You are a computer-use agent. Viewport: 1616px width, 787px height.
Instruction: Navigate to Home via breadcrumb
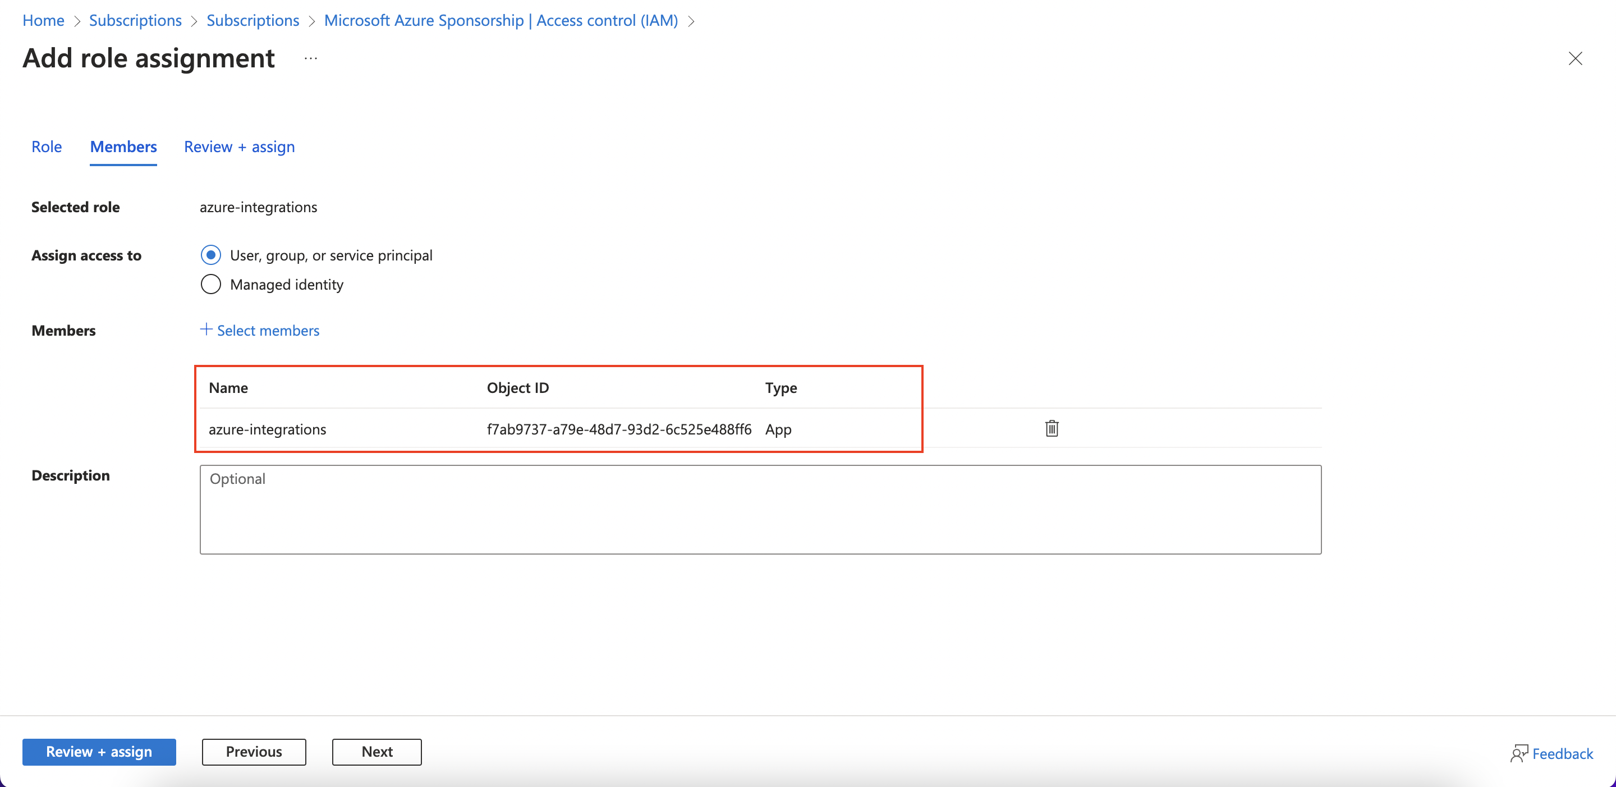click(43, 20)
